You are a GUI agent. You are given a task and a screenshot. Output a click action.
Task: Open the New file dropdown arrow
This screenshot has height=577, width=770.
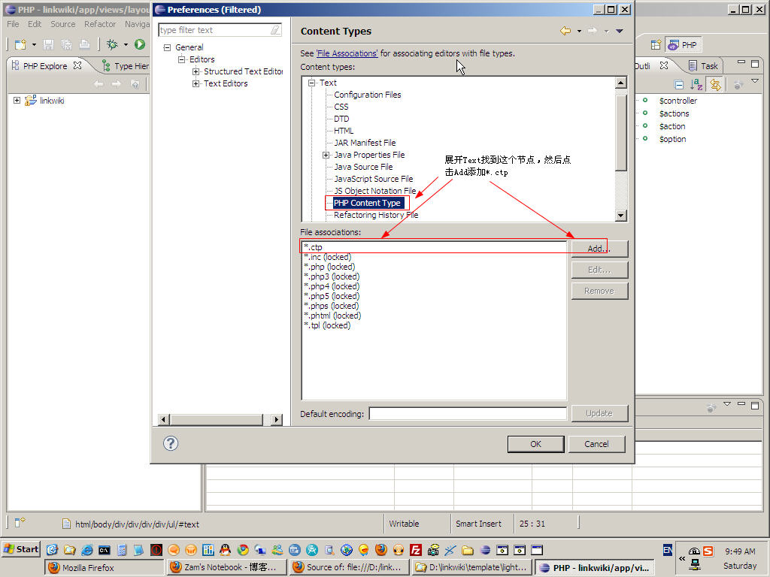(34, 44)
